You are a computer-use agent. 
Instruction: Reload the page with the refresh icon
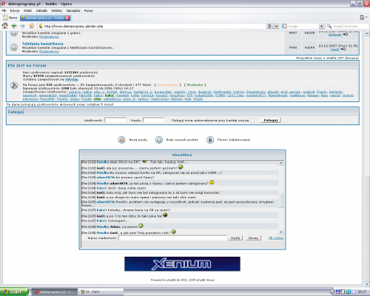pos(32,26)
